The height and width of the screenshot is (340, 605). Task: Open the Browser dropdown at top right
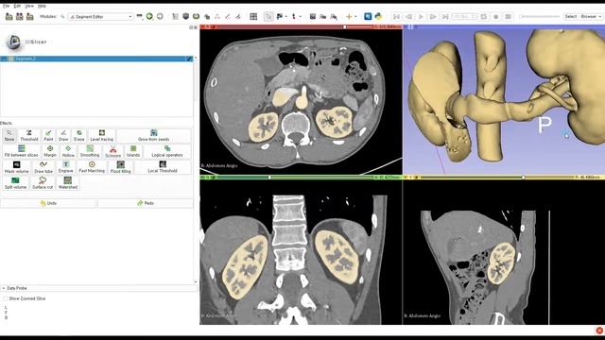[x=591, y=17]
